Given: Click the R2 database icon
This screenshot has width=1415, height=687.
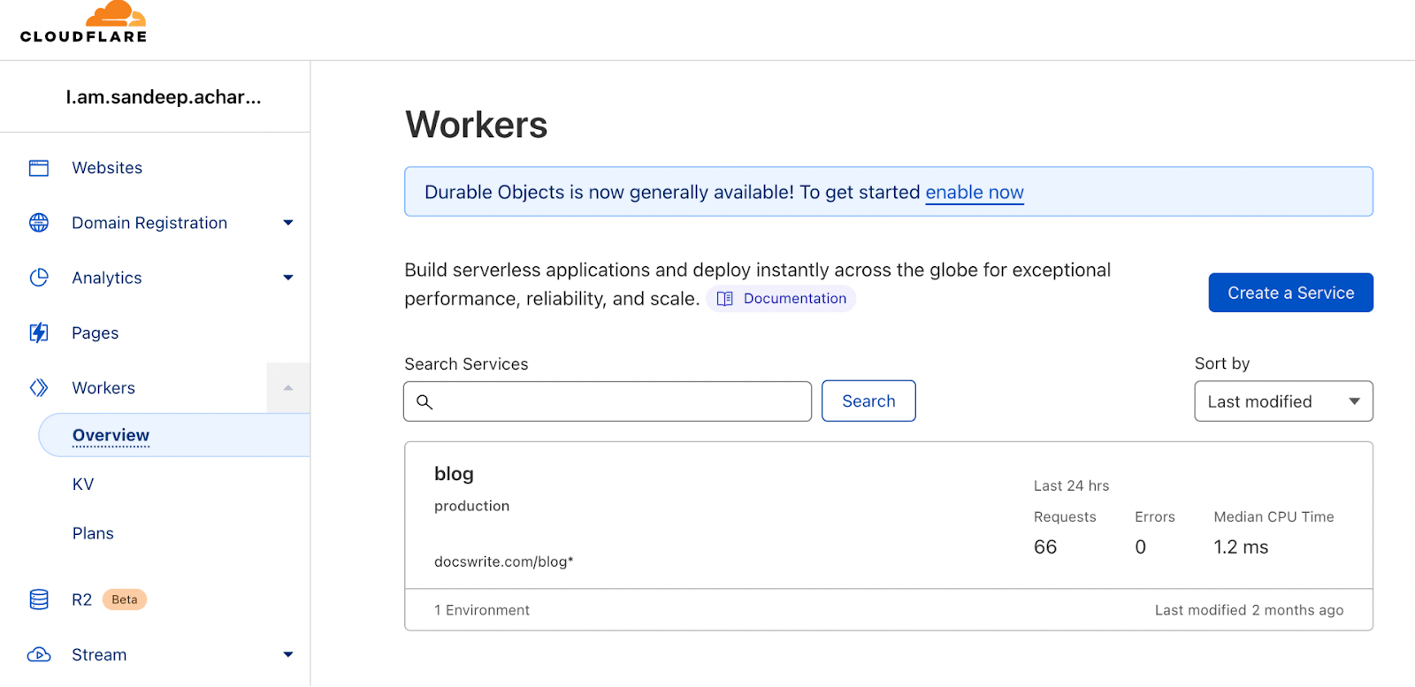Looking at the screenshot, I should coord(39,599).
